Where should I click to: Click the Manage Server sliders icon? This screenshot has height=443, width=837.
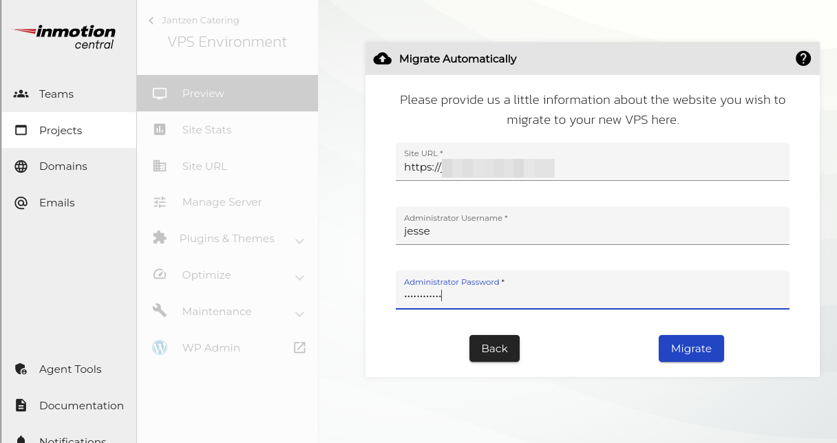tap(160, 202)
